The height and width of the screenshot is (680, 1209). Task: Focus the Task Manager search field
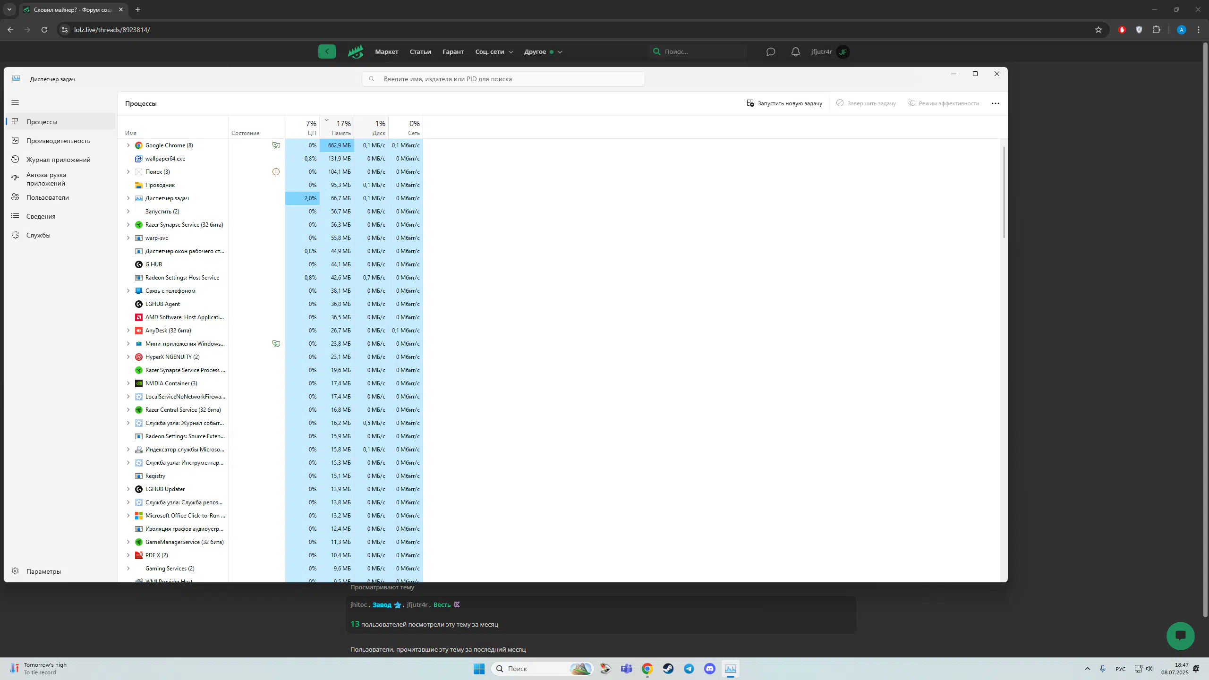pyautogui.click(x=503, y=79)
